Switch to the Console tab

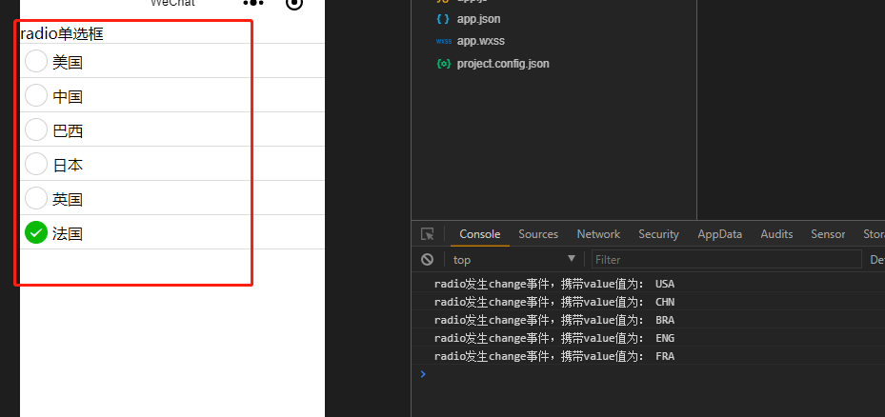coord(480,234)
